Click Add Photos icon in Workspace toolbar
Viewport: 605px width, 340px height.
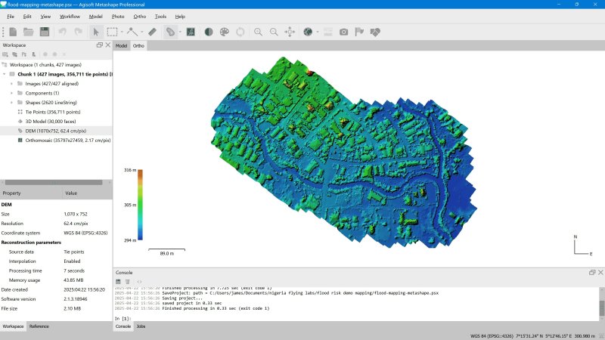point(14,54)
